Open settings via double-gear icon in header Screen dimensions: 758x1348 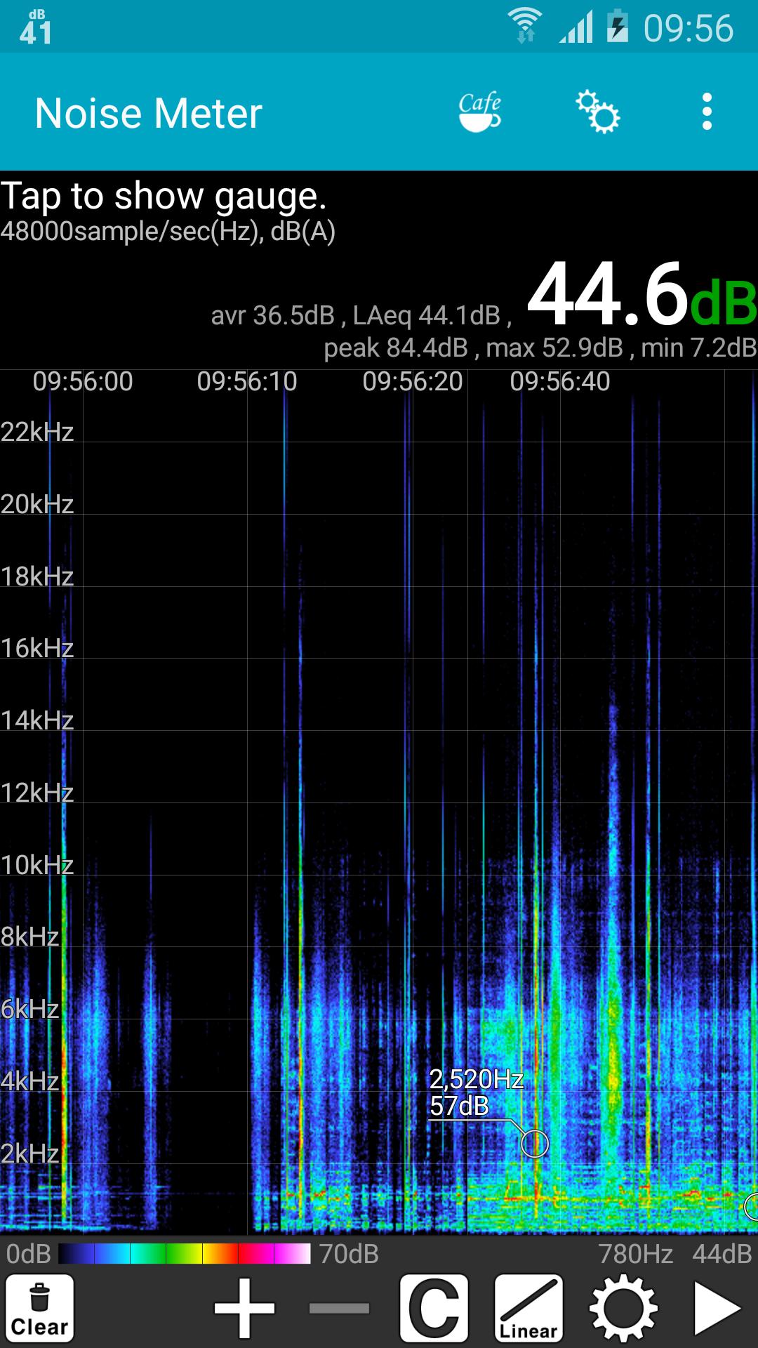click(x=597, y=112)
